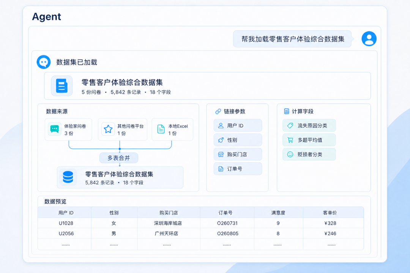
Task: Select the 购买门店 link parameter
Action: pos(238,154)
